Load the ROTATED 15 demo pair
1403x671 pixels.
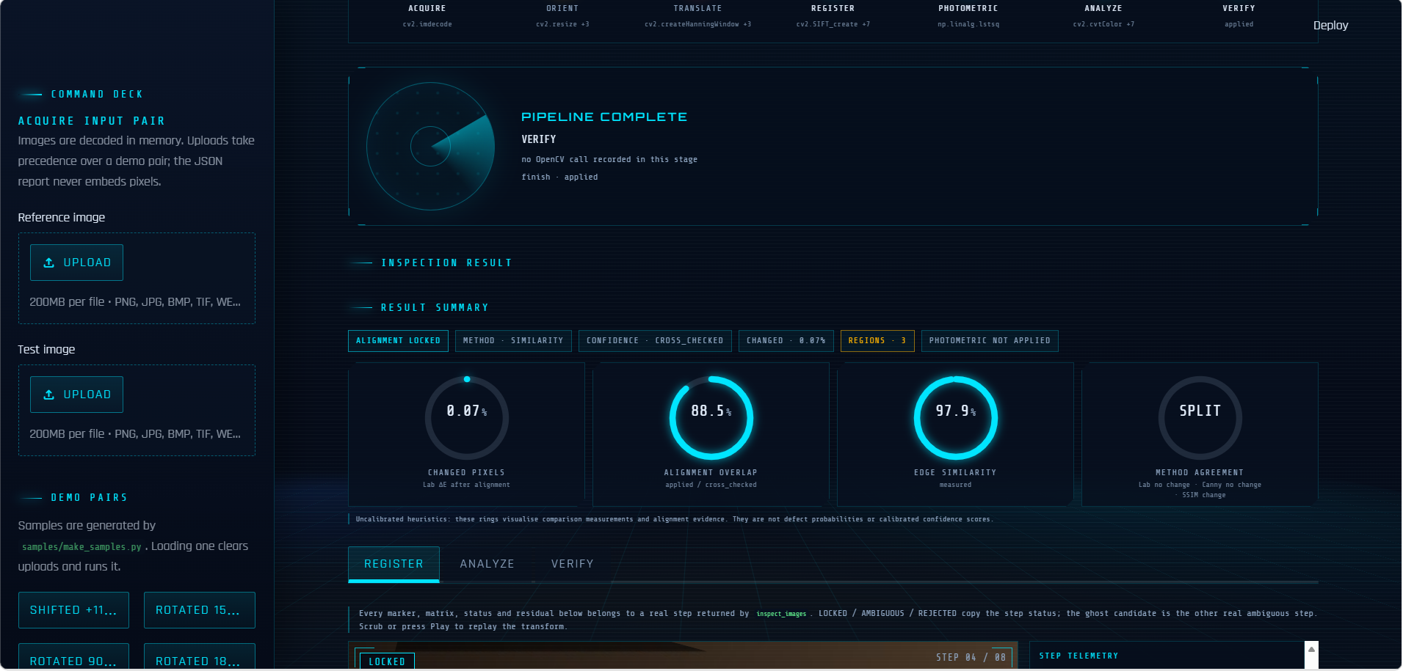(200, 610)
